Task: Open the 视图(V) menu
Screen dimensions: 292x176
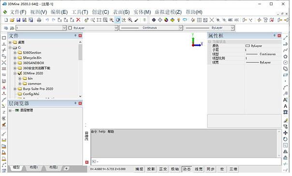Action: (39, 12)
